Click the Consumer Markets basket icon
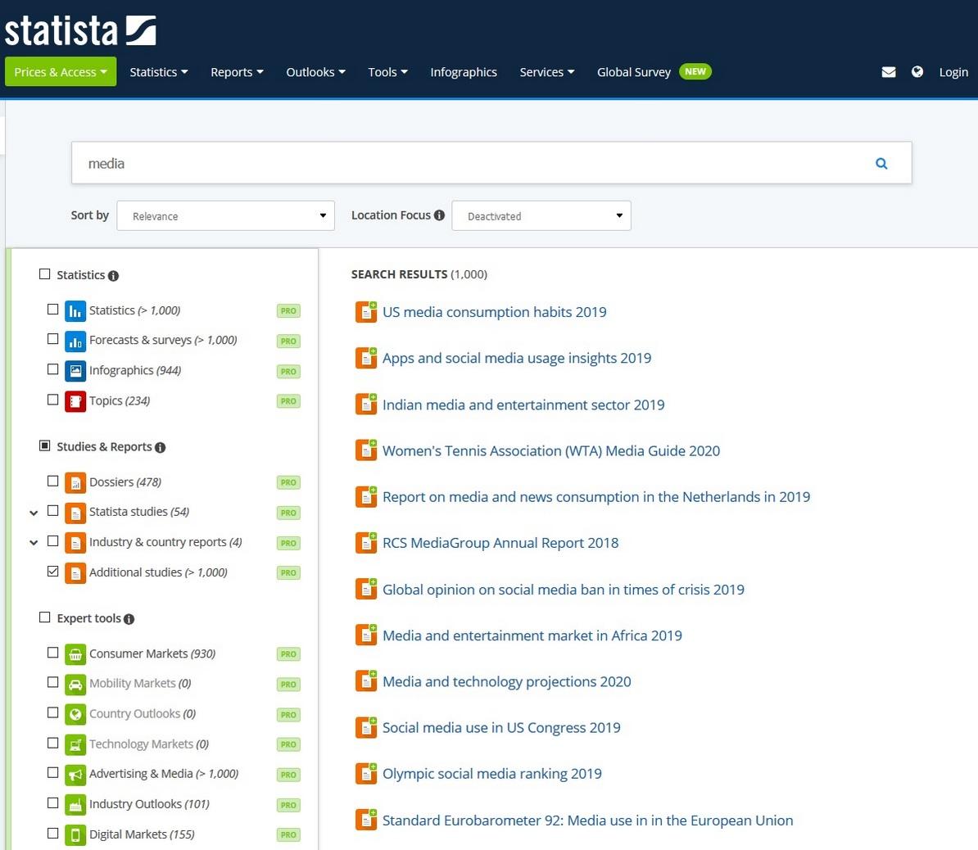The image size is (978, 850). (75, 654)
